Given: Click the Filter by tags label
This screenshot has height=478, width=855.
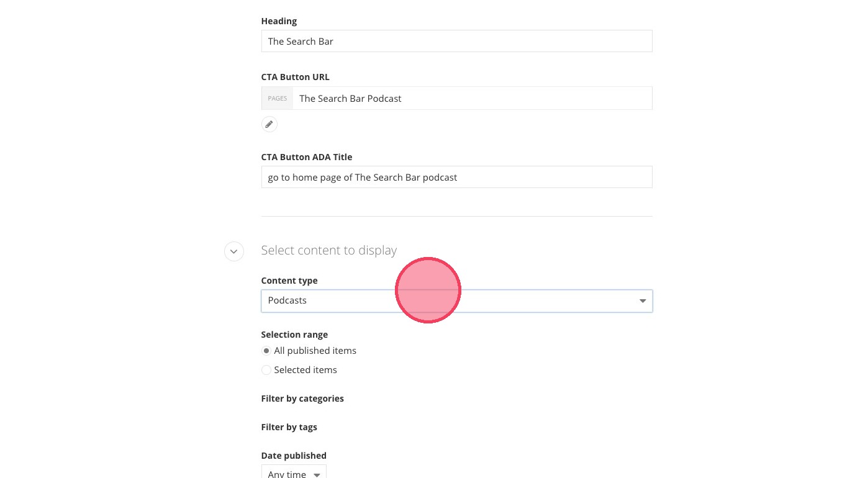Looking at the screenshot, I should click(x=289, y=427).
